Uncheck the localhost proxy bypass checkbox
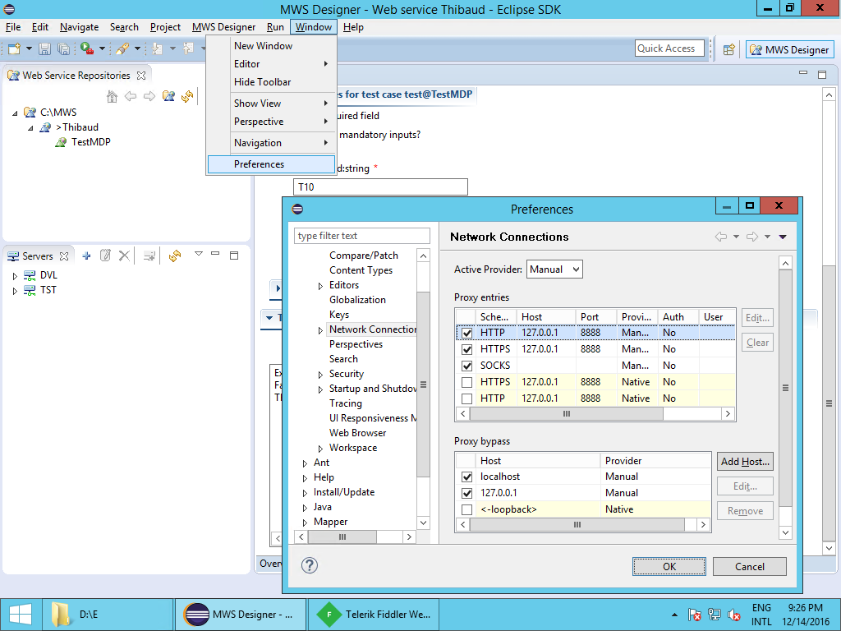841x631 pixels. (x=467, y=477)
